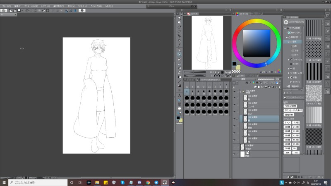Image resolution: width=331 pixels, height=186 pixels.
Task: Click the help question mark icon
Action: coord(82,10)
